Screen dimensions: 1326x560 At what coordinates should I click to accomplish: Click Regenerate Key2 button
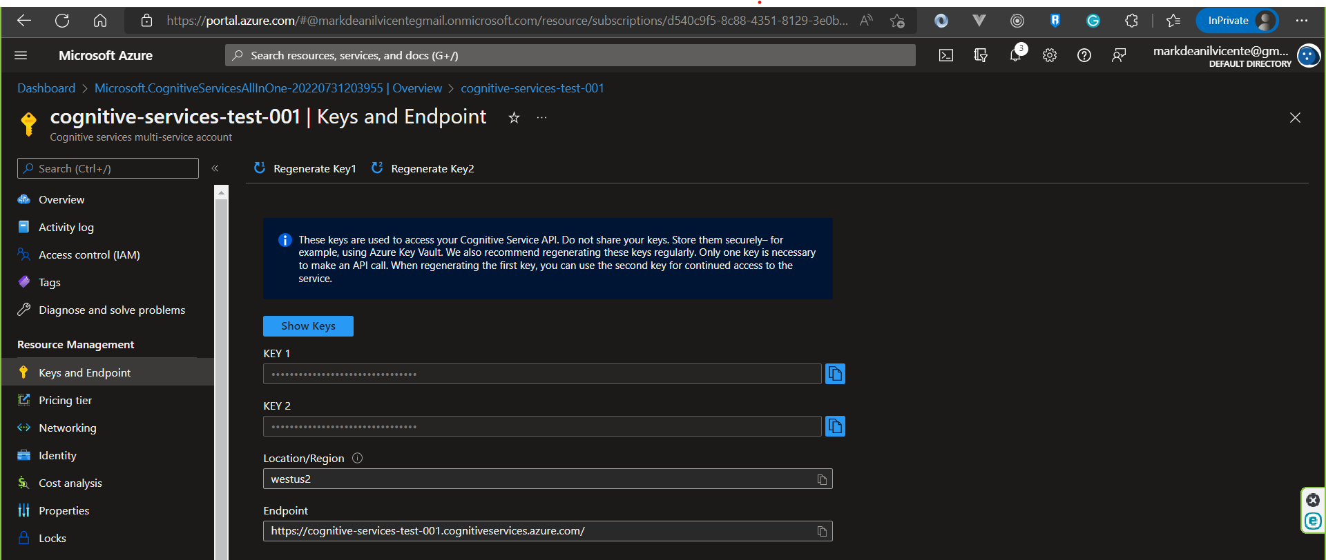[x=423, y=168]
